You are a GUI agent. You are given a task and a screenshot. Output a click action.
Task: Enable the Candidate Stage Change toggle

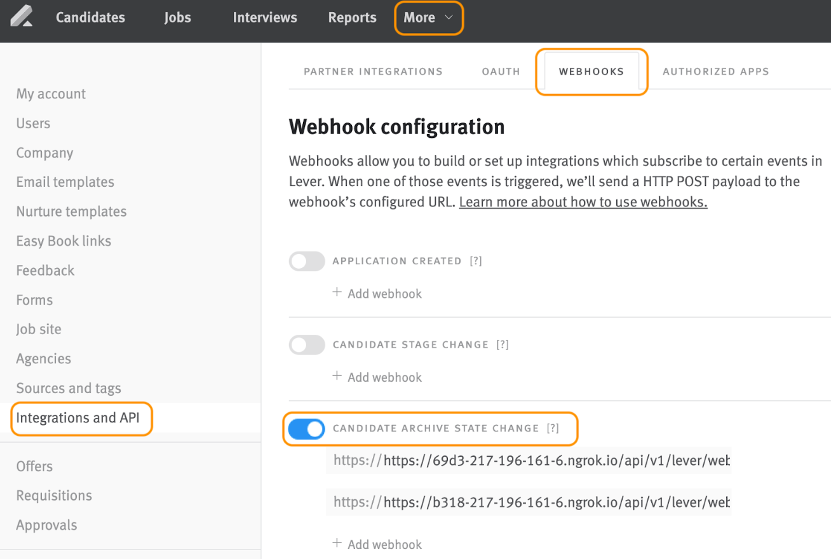point(307,345)
